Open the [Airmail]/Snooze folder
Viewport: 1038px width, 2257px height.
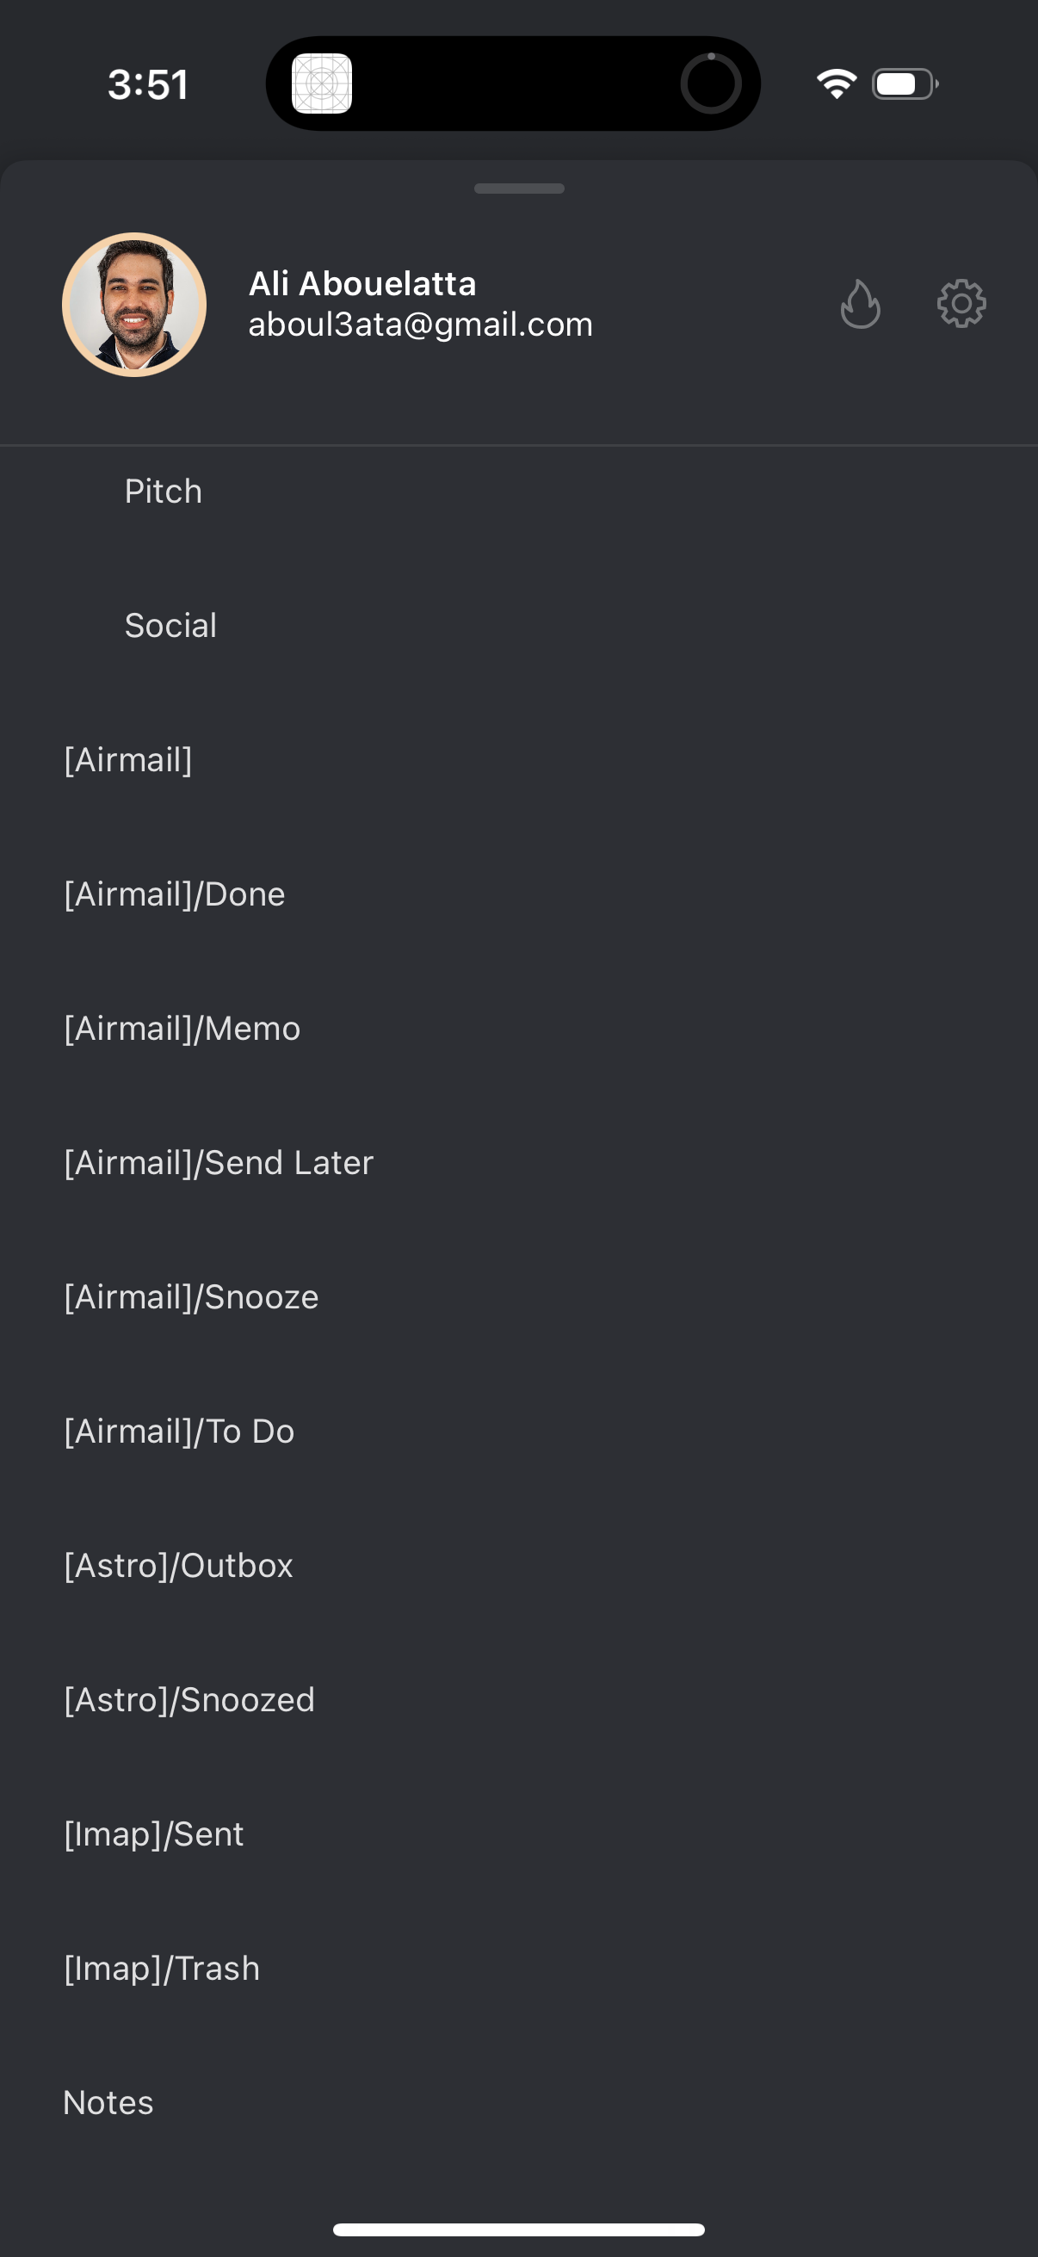coord(191,1296)
